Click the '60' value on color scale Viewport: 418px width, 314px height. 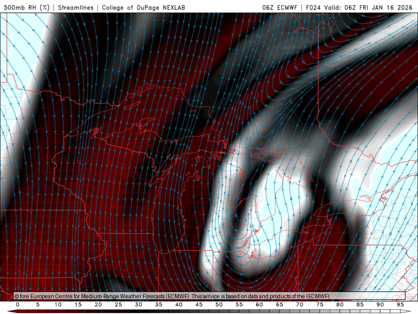259,305
